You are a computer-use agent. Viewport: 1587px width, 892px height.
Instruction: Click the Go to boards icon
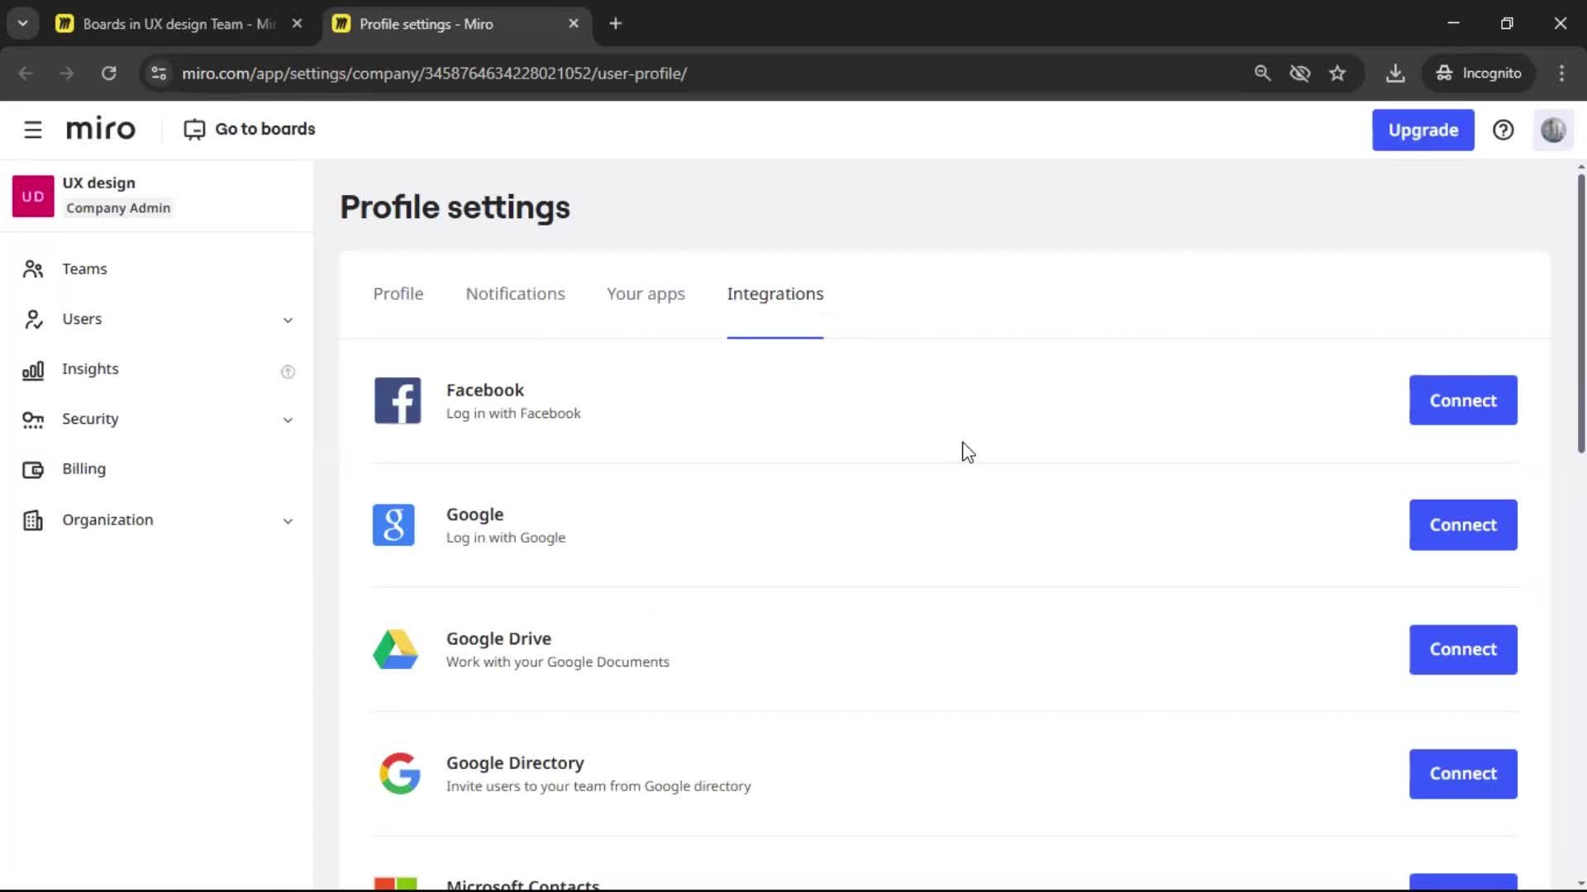[194, 130]
